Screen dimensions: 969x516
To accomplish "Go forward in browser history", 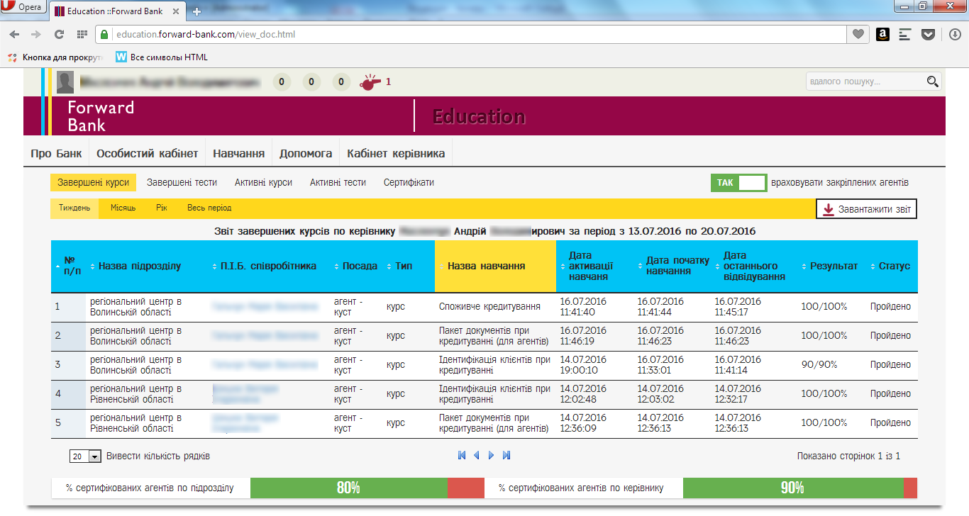I will coord(35,34).
